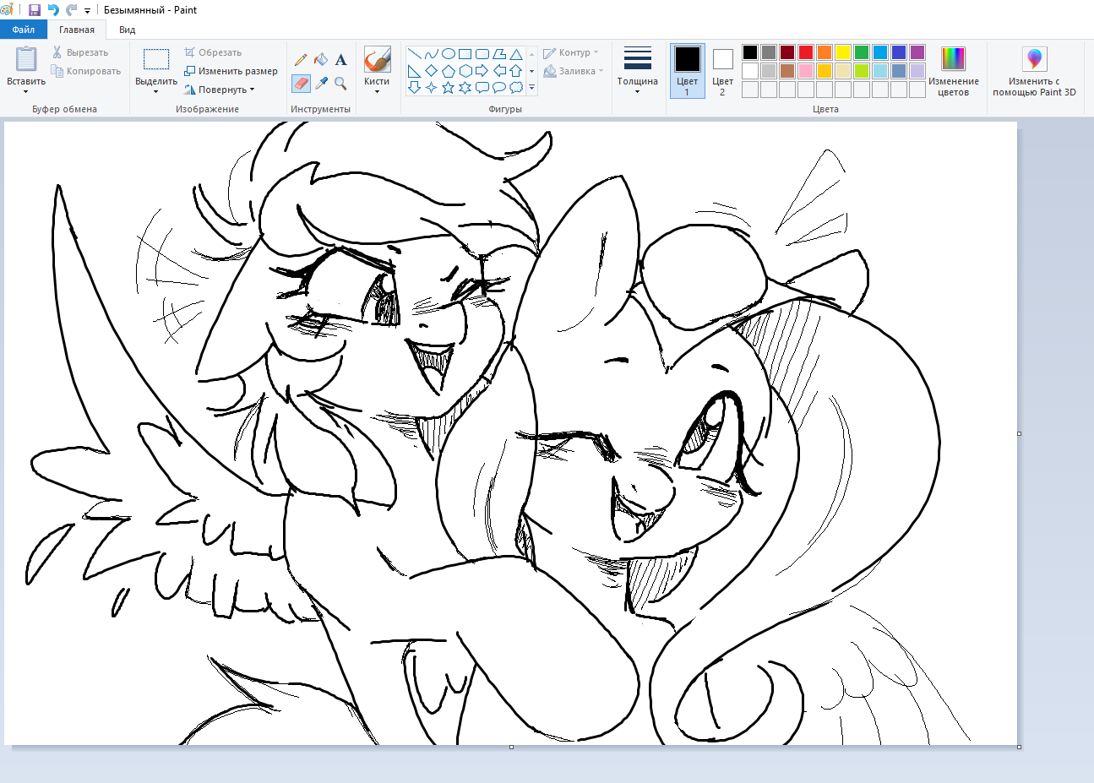Pick the green color swatch
The image size is (1094, 783).
[862, 52]
